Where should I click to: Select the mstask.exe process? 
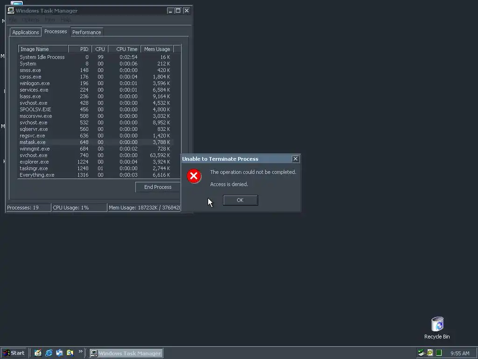click(x=96, y=142)
